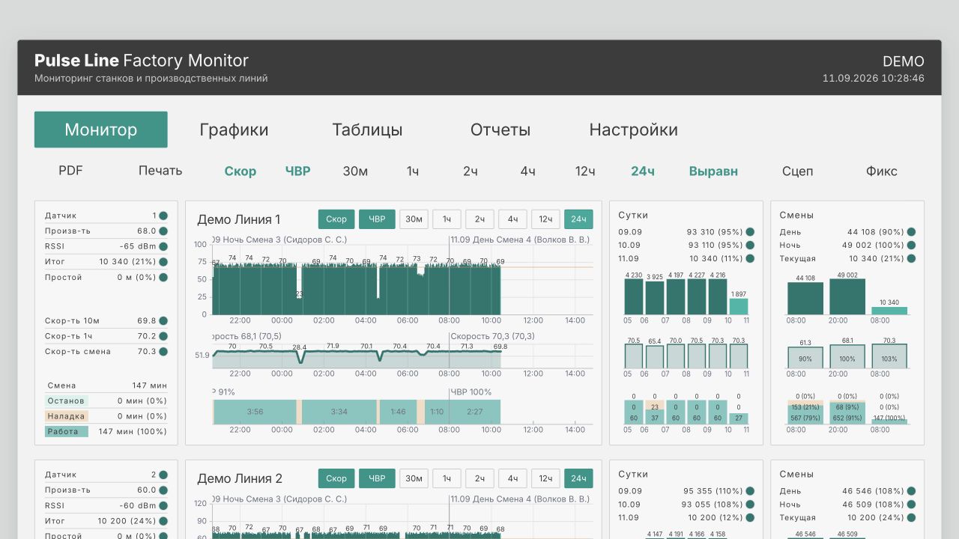Click the status dot for 10.09 93 110 (95%)
Image resolution: width=959 pixels, height=539 pixels.
[750, 246]
